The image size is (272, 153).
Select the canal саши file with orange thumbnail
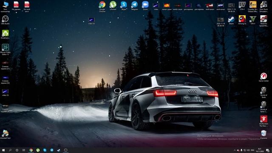[x=167, y=7]
